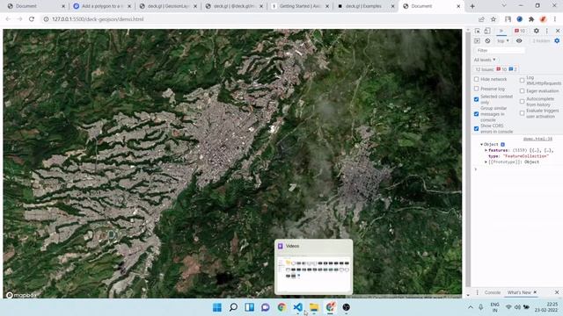This screenshot has height=316, width=563.
Task: Open a new browser tab
Action: point(472,6)
